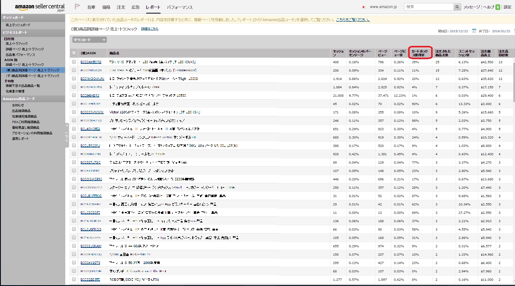Check the row with 1,914 sessions

point(74,79)
